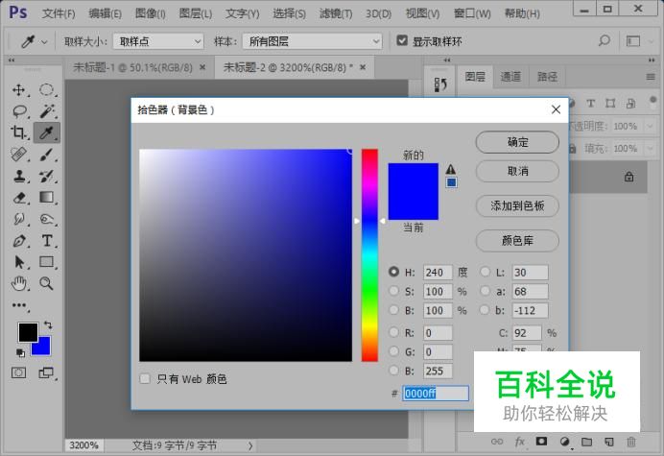Select the Zoom tool
Screen dimensions: 664x456
coord(46,283)
